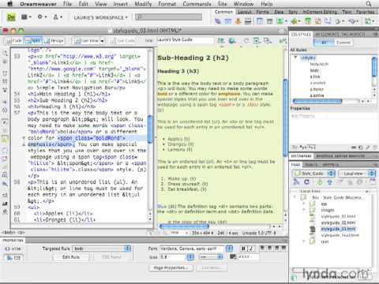The height and width of the screenshot is (284, 379).
Task: Select styleguide_03.html in Files panel
Action: coord(339,229)
